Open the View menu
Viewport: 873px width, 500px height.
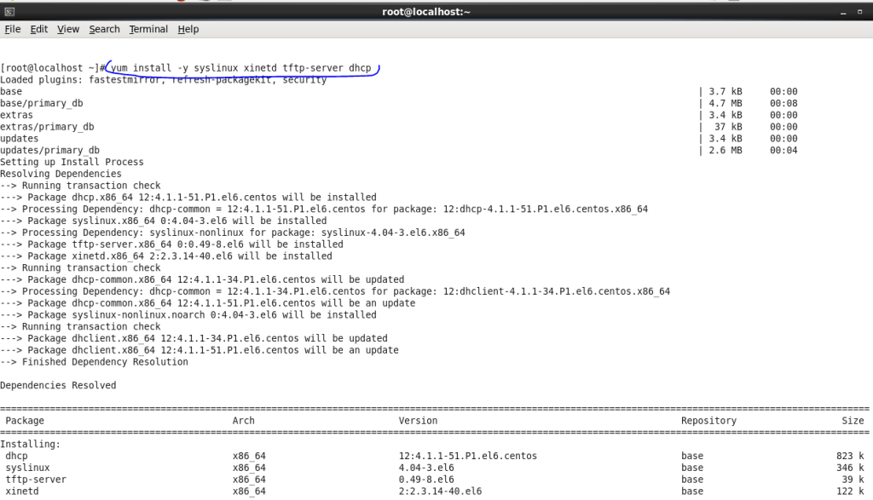(68, 29)
